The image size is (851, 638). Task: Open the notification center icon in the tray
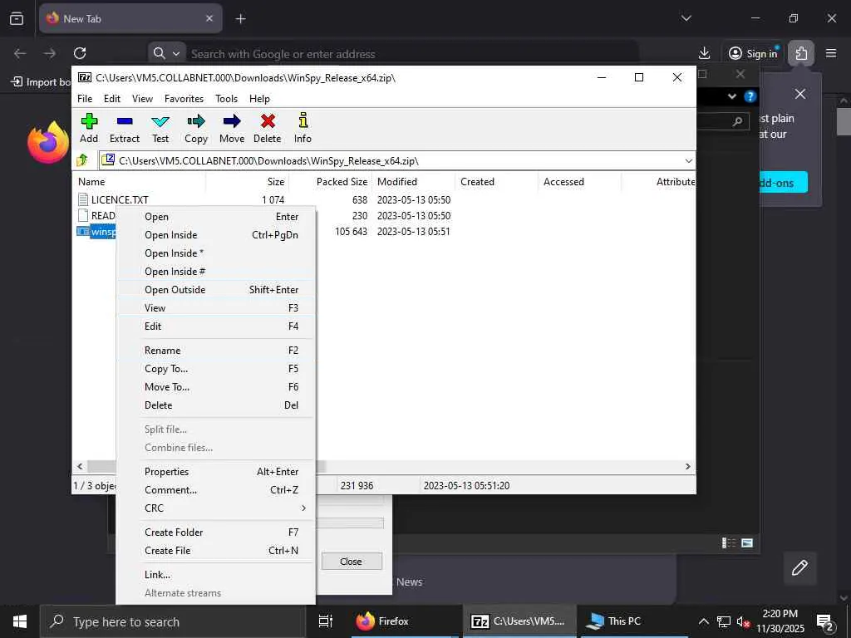(825, 622)
